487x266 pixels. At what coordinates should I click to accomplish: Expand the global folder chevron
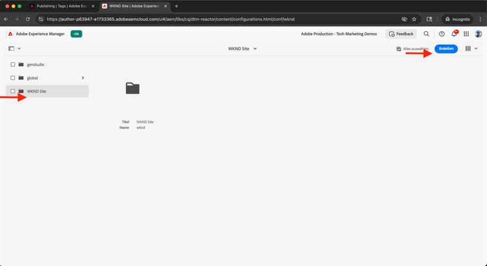(x=83, y=78)
